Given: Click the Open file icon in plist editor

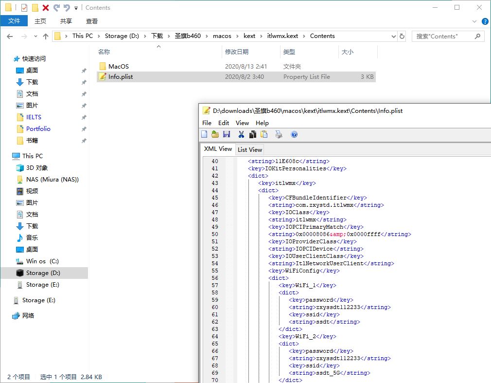Looking at the screenshot, I should [215, 134].
